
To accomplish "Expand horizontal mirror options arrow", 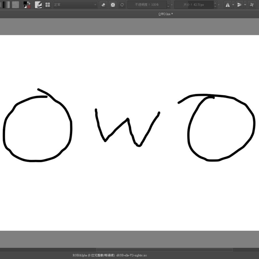I will coord(233,5).
